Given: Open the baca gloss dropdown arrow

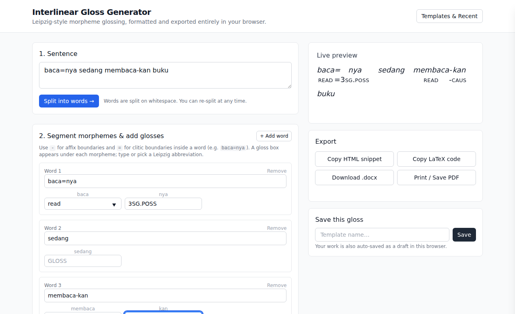Looking at the screenshot, I should click(x=114, y=205).
